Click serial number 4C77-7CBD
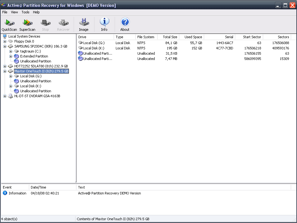The image size is (297, 223). click(x=224, y=48)
